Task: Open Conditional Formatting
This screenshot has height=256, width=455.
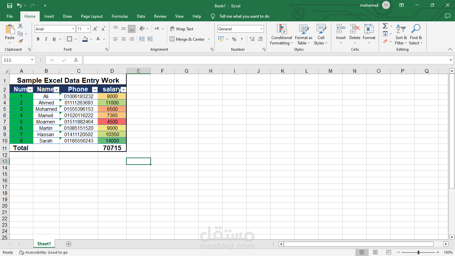Action: pos(282,35)
